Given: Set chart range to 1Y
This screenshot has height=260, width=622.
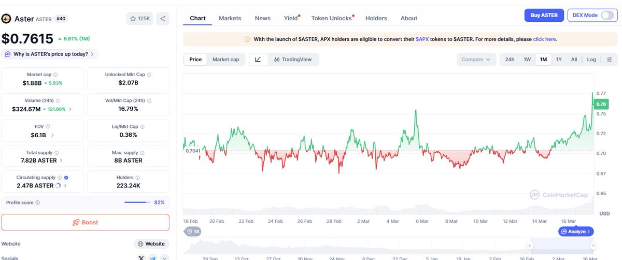Looking at the screenshot, I should pos(559,60).
